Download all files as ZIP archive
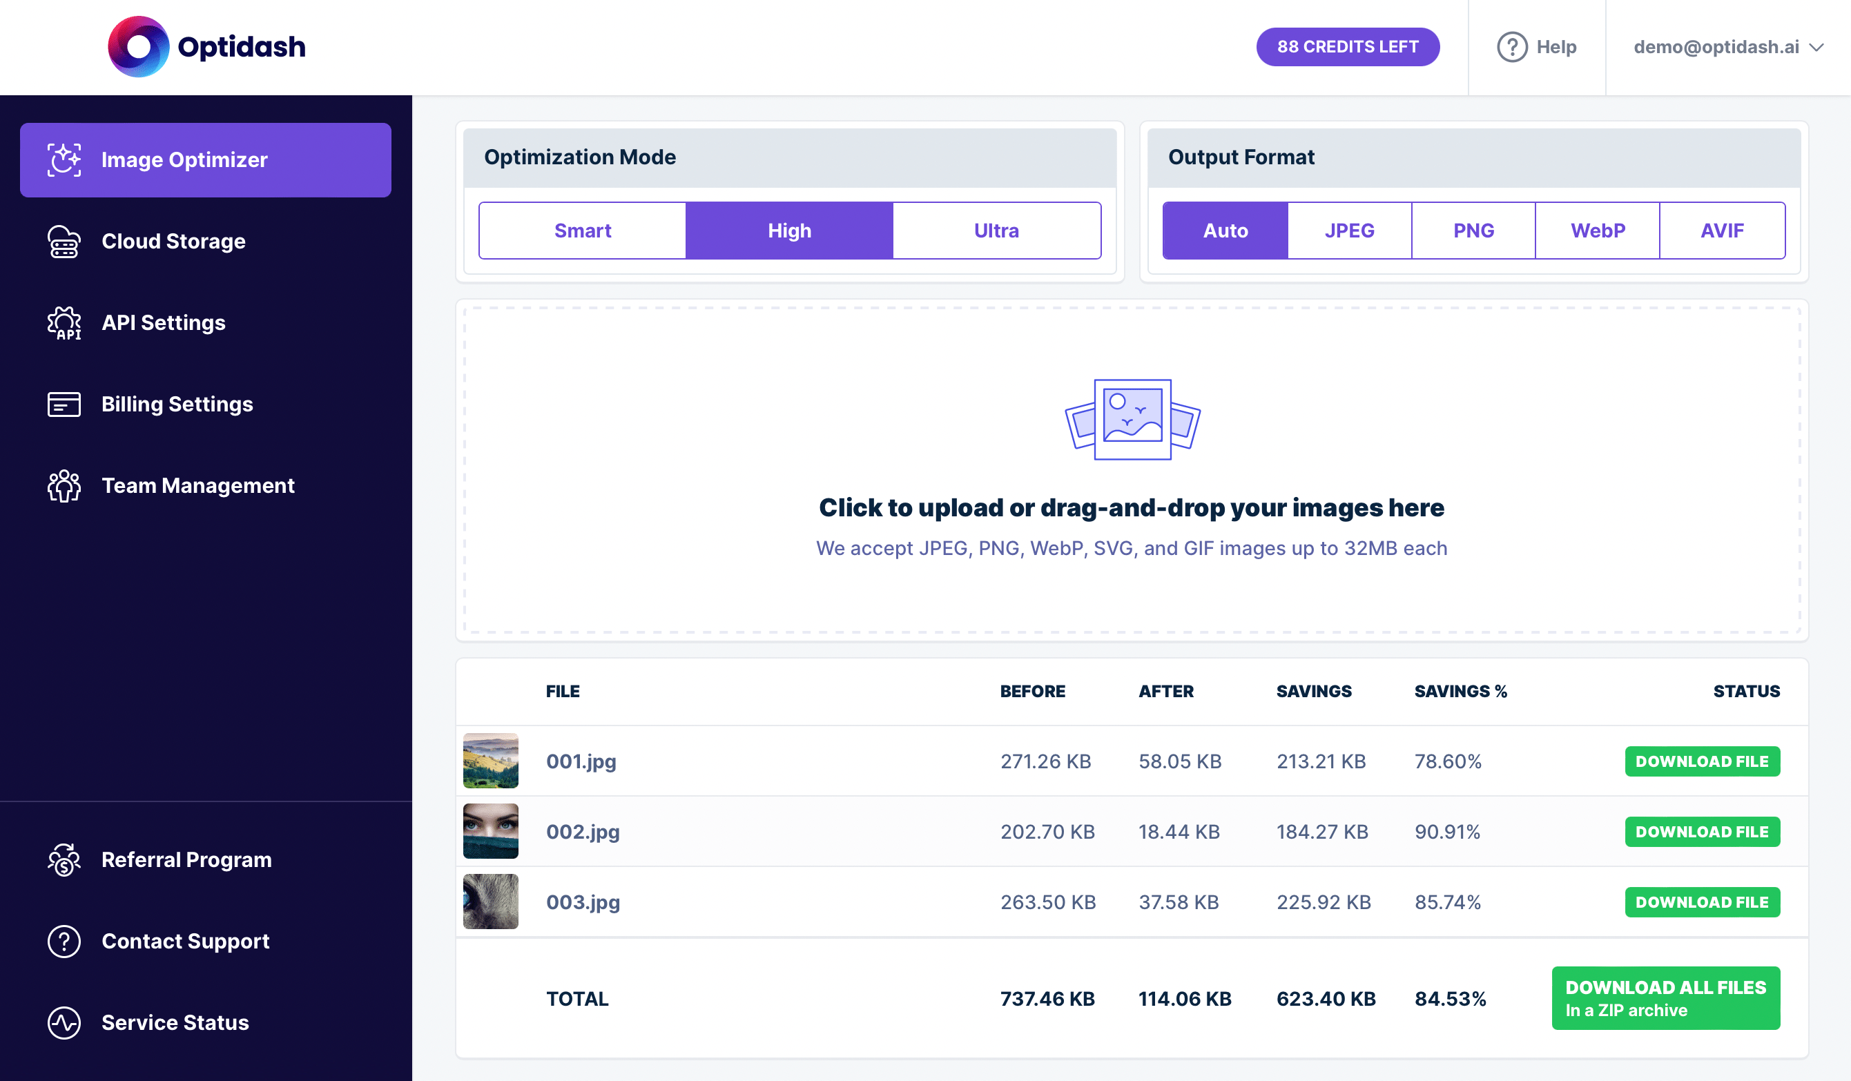The height and width of the screenshot is (1081, 1851). 1665,997
